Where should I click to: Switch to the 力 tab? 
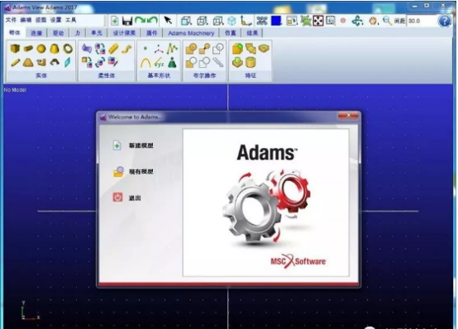coord(78,33)
